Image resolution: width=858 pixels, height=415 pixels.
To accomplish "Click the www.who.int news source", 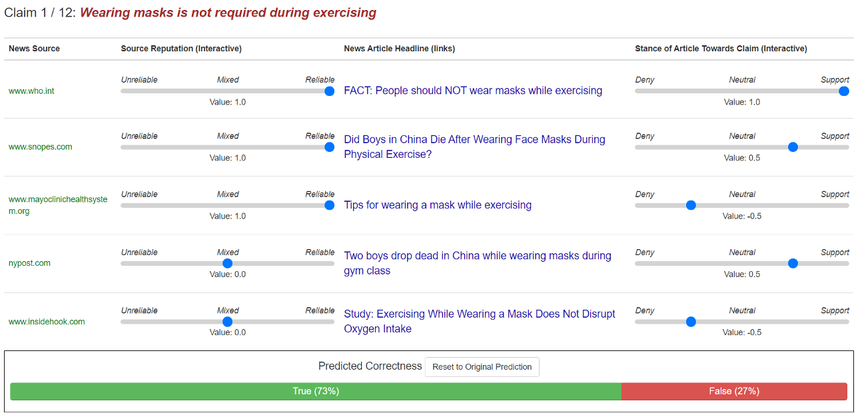I will (31, 91).
